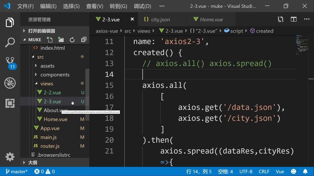Expand the 打开的编辑器 section
Image resolution: width=314 pixels, height=176 pixels.
[x=55, y=31]
